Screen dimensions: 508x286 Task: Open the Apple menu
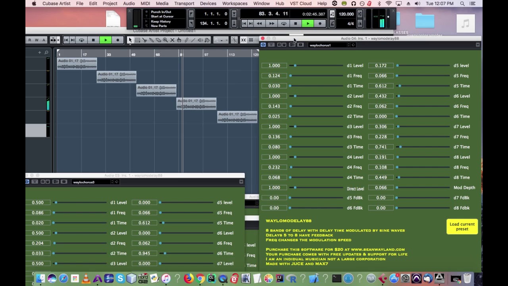pos(34,4)
